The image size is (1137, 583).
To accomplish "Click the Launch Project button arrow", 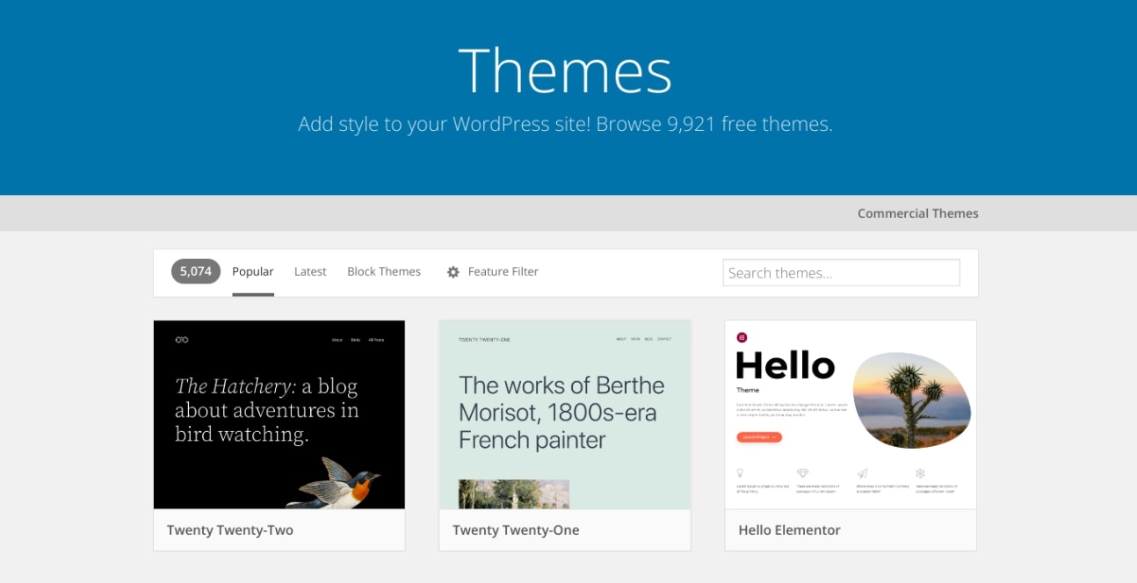I will point(773,437).
